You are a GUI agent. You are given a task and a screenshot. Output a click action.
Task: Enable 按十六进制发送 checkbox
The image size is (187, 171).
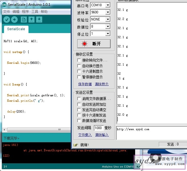[79, 115]
